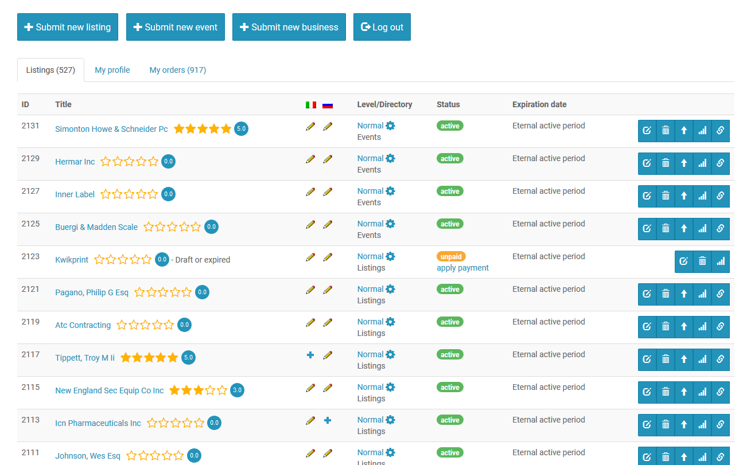Click star rating of New England Sec Equip

(x=198, y=390)
